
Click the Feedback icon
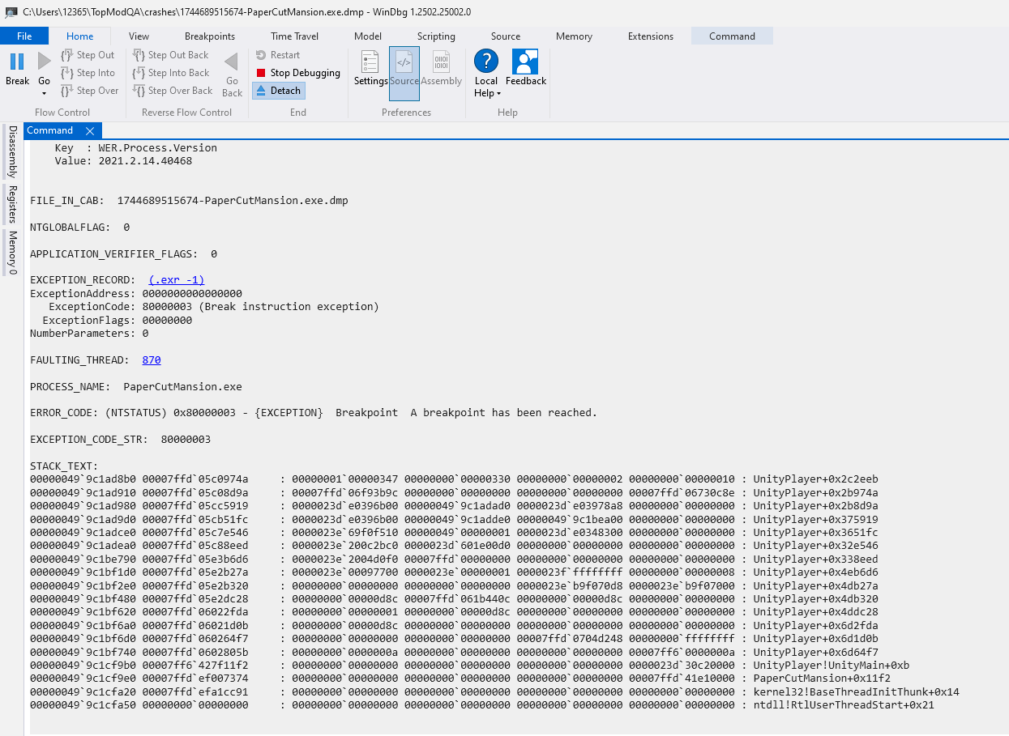(525, 62)
